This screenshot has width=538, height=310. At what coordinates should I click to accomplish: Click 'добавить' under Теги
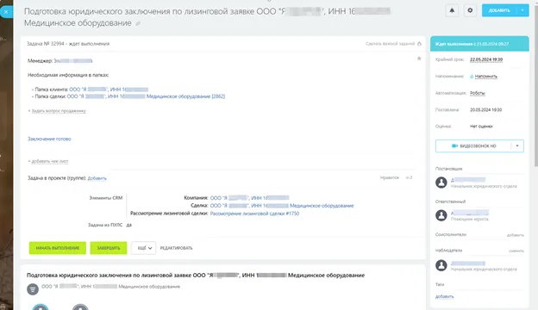tap(444, 296)
